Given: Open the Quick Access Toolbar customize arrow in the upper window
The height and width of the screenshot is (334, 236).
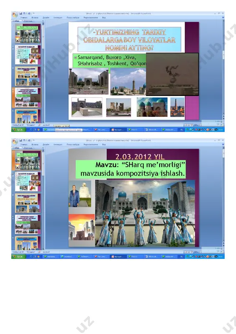Looking at the screenshot, I should pos(34,13).
